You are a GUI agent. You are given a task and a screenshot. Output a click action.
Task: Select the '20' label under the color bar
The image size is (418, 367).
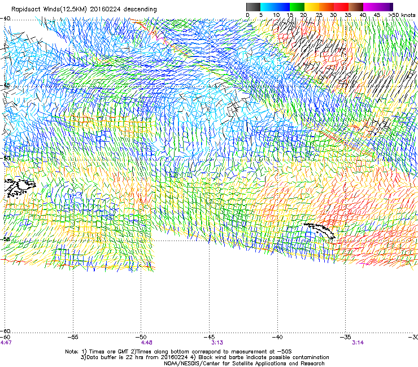[303, 15]
